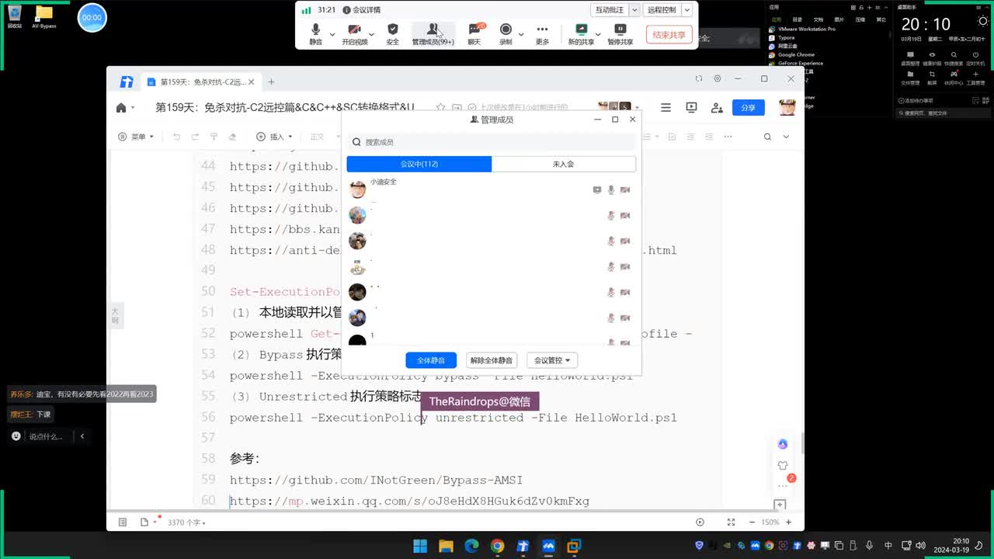
Task: Open 会议管控 dropdown
Action: tap(552, 360)
